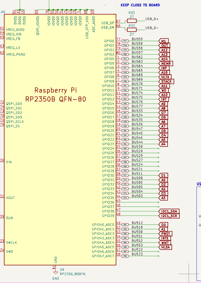
Task: Select the U6 reference designator
Action: (x=62, y=270)
